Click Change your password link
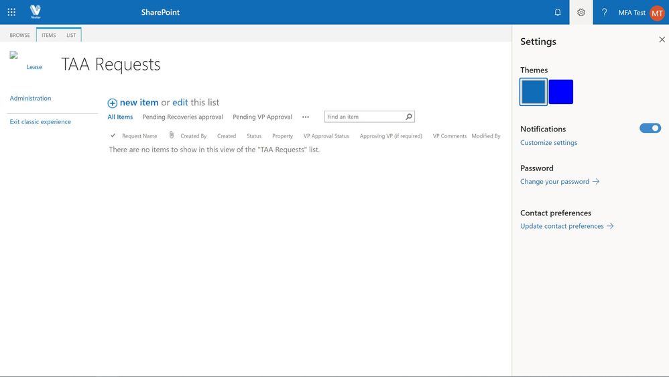Screen dimensions: 669x377 [x=559, y=181]
